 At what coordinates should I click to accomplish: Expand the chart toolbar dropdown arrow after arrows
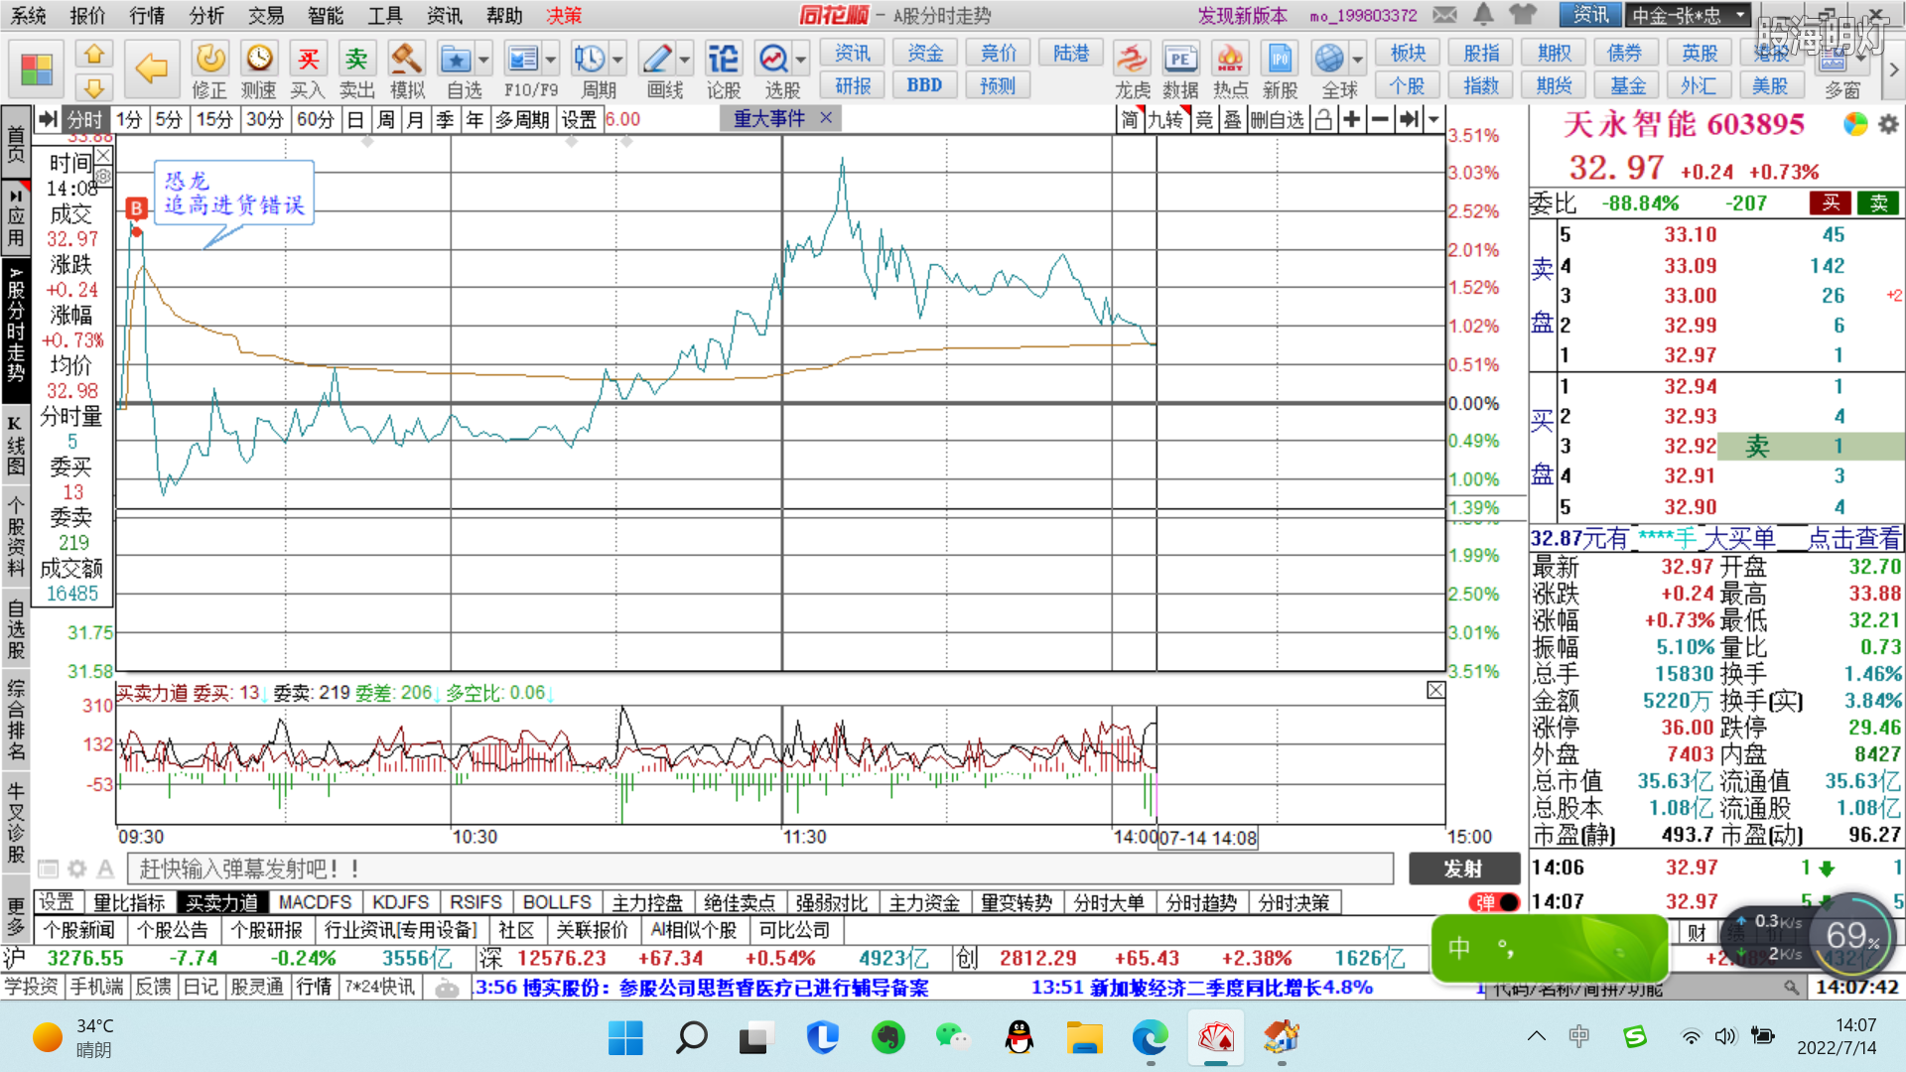(x=1433, y=120)
